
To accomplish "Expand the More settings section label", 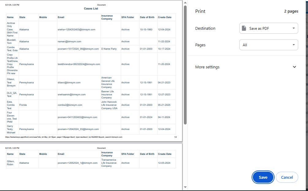I will pyautogui.click(x=207, y=67).
